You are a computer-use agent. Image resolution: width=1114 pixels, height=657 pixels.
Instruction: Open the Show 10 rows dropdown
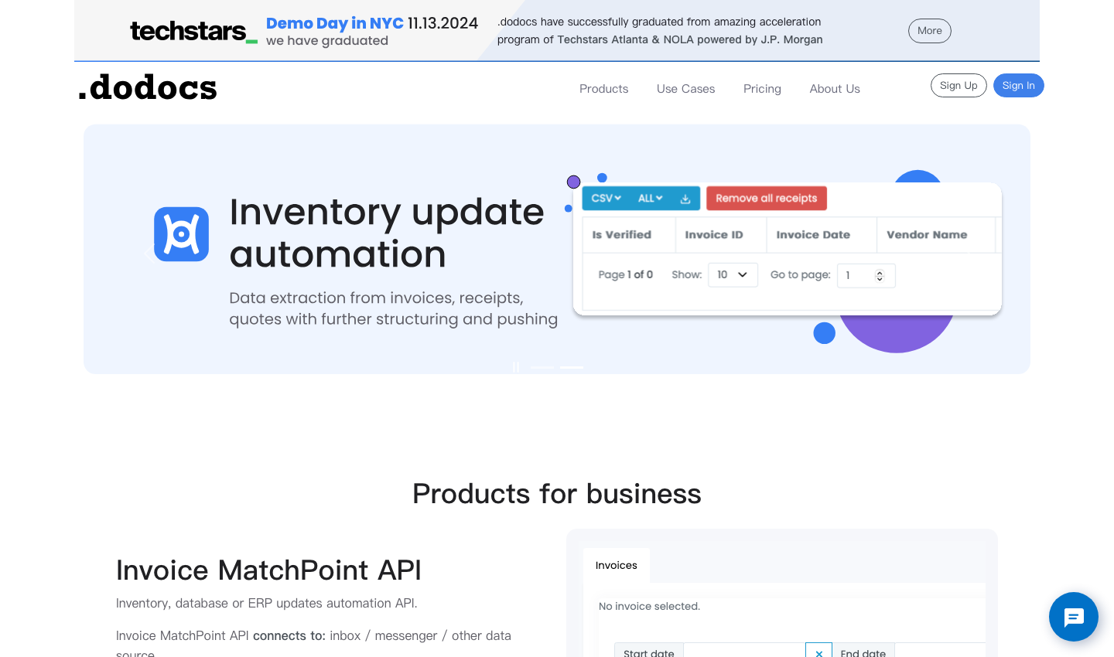pos(733,274)
